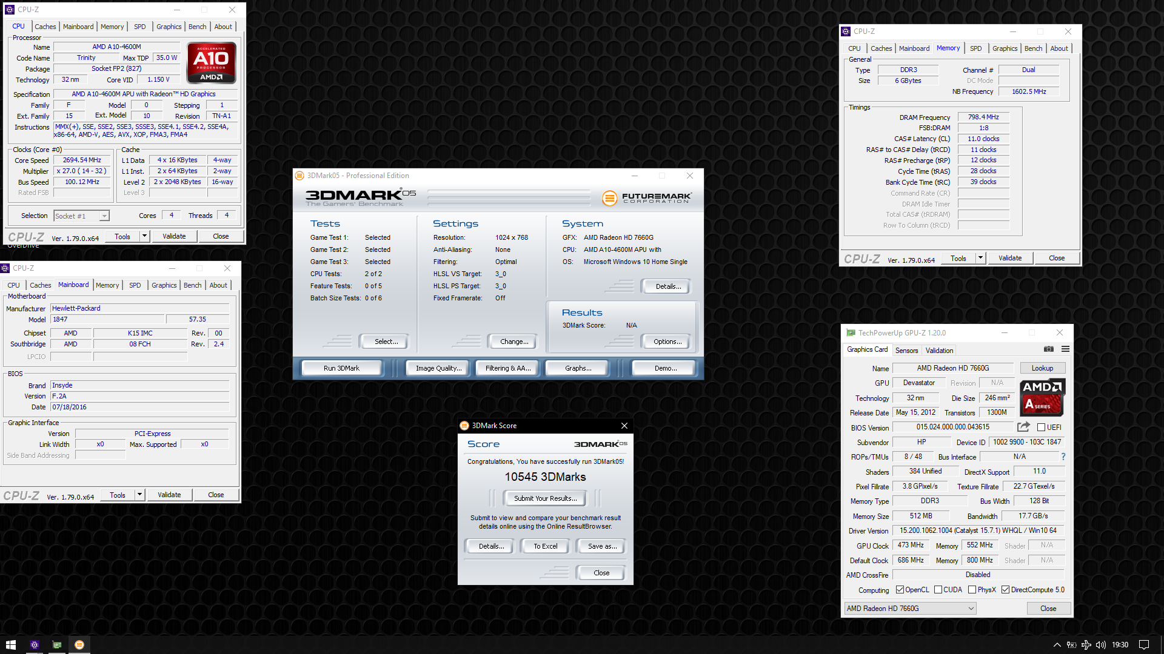Viewport: 1164px width, 654px height.
Task: Click the Lookup button in GPU-Z
Action: (x=1042, y=368)
